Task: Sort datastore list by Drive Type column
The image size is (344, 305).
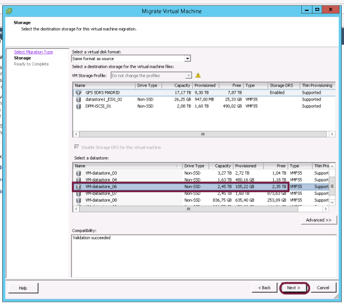Action: coord(194,166)
